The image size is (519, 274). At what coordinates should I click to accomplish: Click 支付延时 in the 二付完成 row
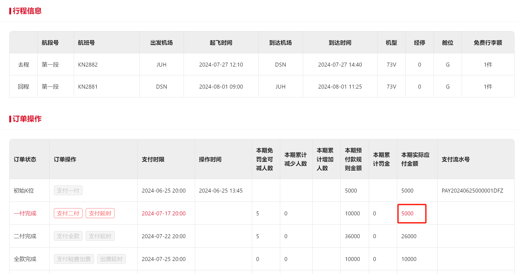tap(100, 236)
